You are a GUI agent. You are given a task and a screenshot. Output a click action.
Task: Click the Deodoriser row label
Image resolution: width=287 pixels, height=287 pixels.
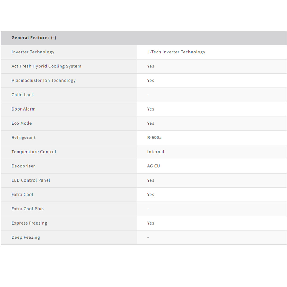click(23, 166)
